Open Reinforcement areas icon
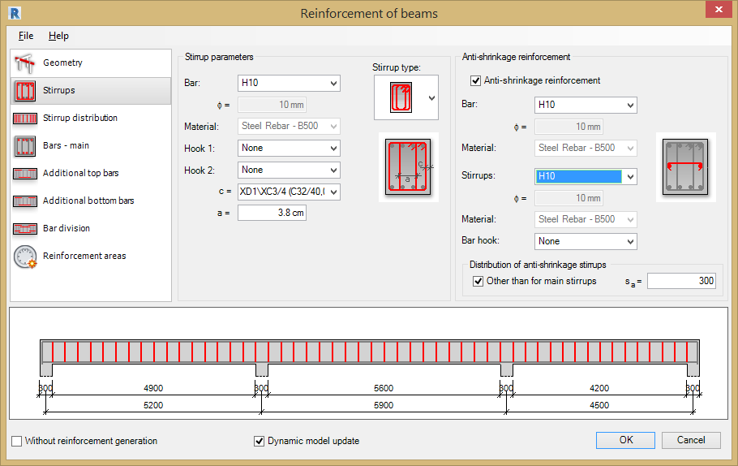The height and width of the screenshot is (466, 738). (25, 257)
